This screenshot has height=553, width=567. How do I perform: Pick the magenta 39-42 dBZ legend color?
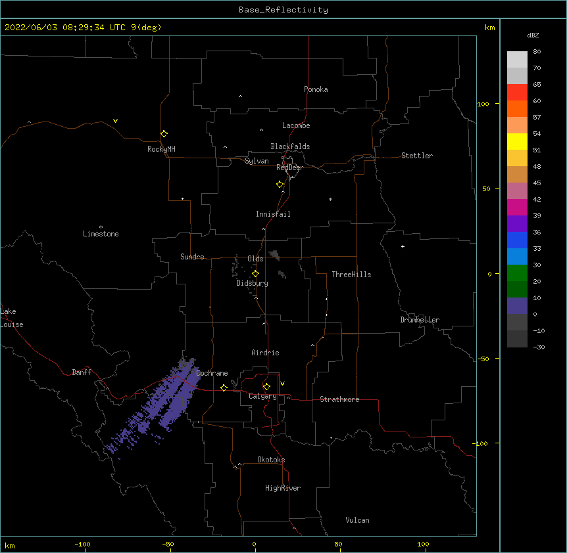coord(517,207)
